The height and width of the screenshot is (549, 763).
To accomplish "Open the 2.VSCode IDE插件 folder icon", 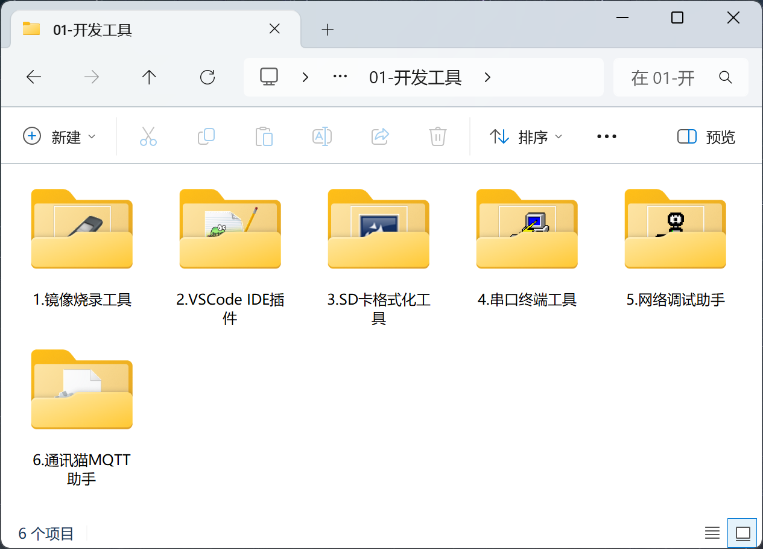I will pyautogui.click(x=230, y=229).
